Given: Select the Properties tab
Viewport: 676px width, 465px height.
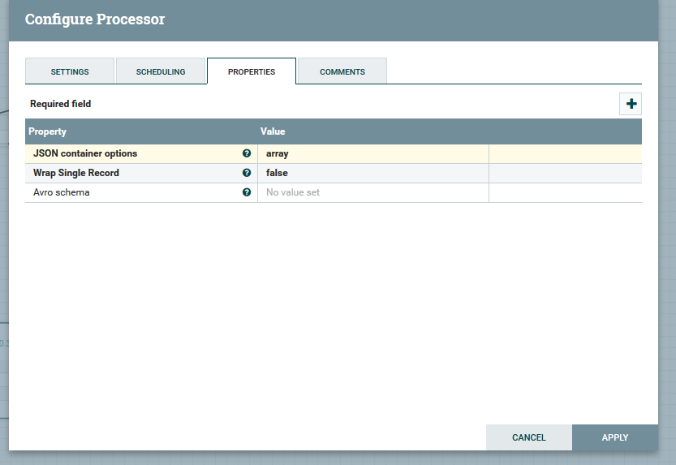Looking at the screenshot, I should (x=252, y=71).
